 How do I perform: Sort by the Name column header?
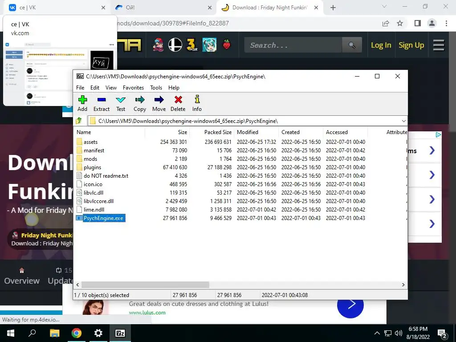point(110,132)
